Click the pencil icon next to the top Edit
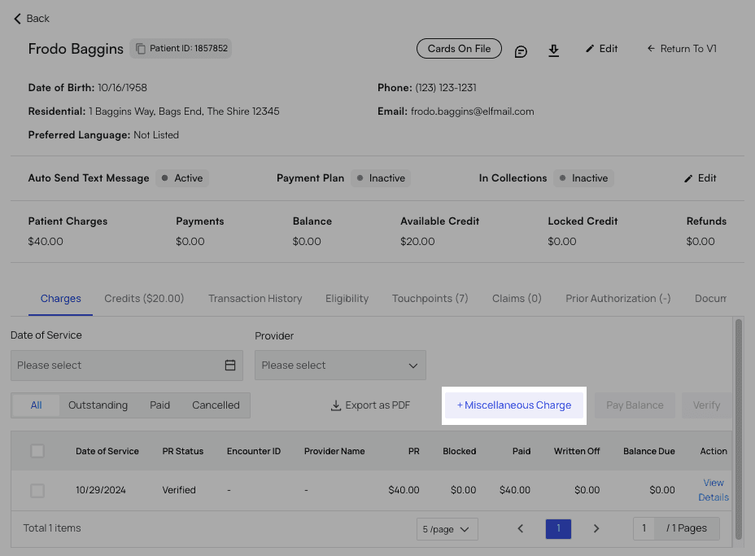The image size is (755, 556). (x=589, y=49)
